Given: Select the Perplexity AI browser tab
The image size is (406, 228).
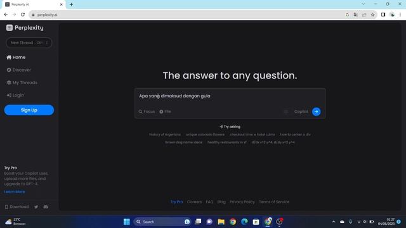Looking at the screenshot, I should (x=33, y=4).
